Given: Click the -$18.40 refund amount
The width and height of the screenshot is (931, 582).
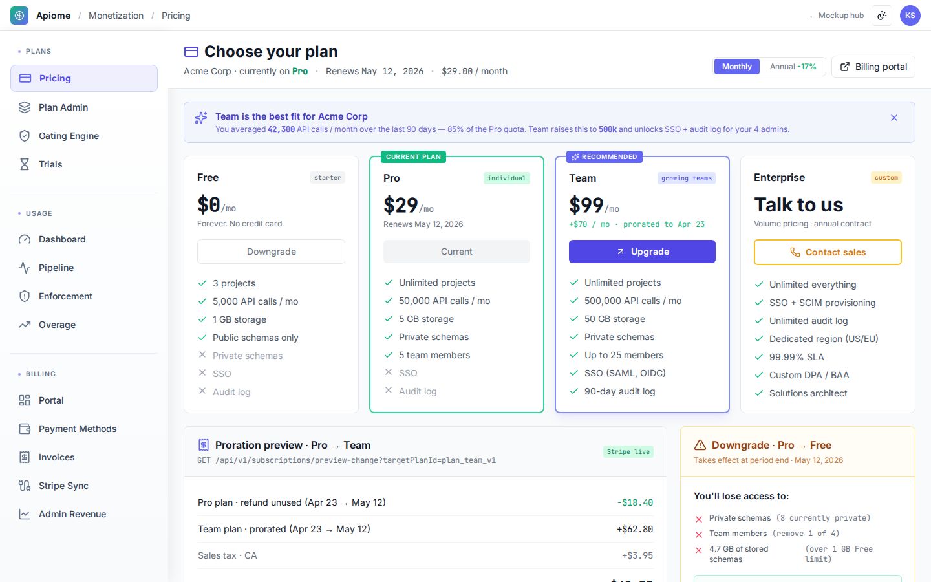Looking at the screenshot, I should coord(635,502).
